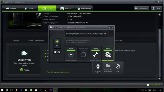Image resolution: width=164 pixels, height=92 pixels.
Task: Click Microsoft Windows 10 Pro text
Action: 77,23
